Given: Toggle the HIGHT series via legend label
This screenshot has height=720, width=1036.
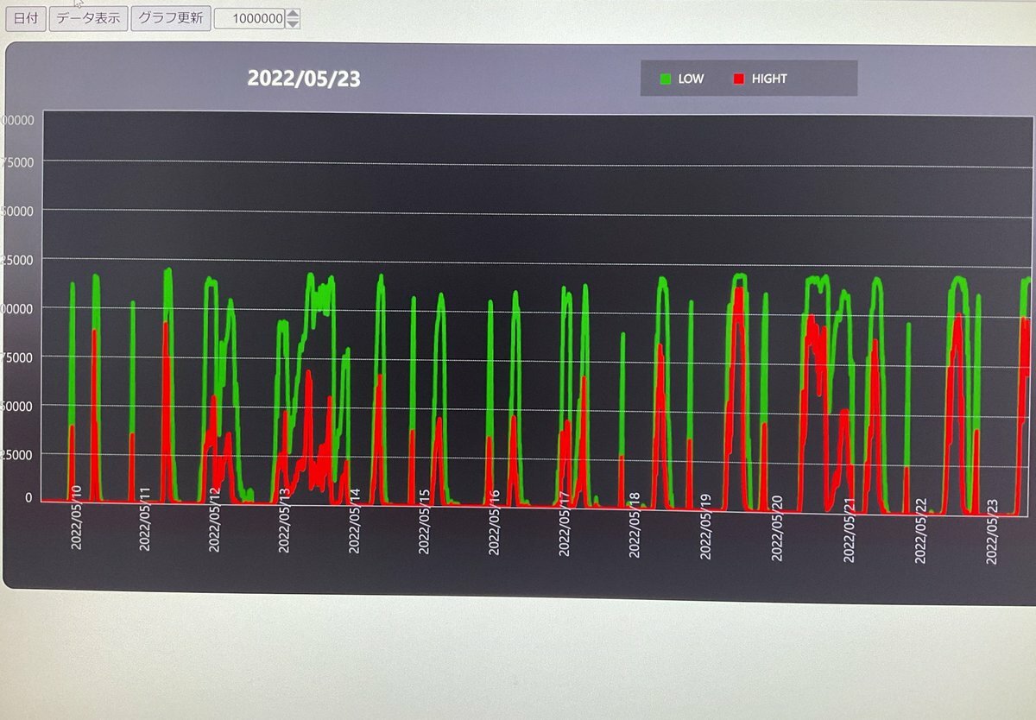Looking at the screenshot, I should (769, 79).
